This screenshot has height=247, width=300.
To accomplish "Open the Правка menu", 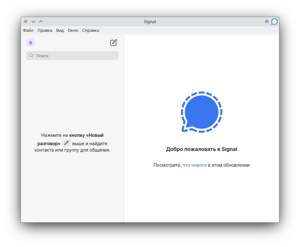I will (x=45, y=30).
